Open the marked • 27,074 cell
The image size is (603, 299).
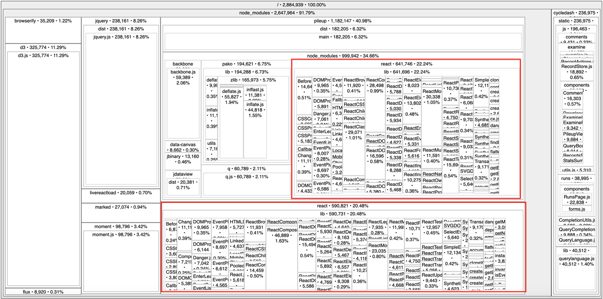121,213
